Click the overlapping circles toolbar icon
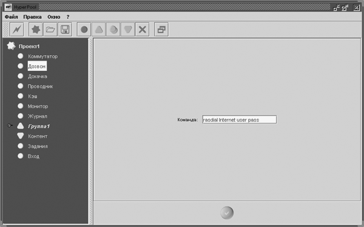Image resolution: width=364 pixels, height=227 pixels. click(x=113, y=30)
